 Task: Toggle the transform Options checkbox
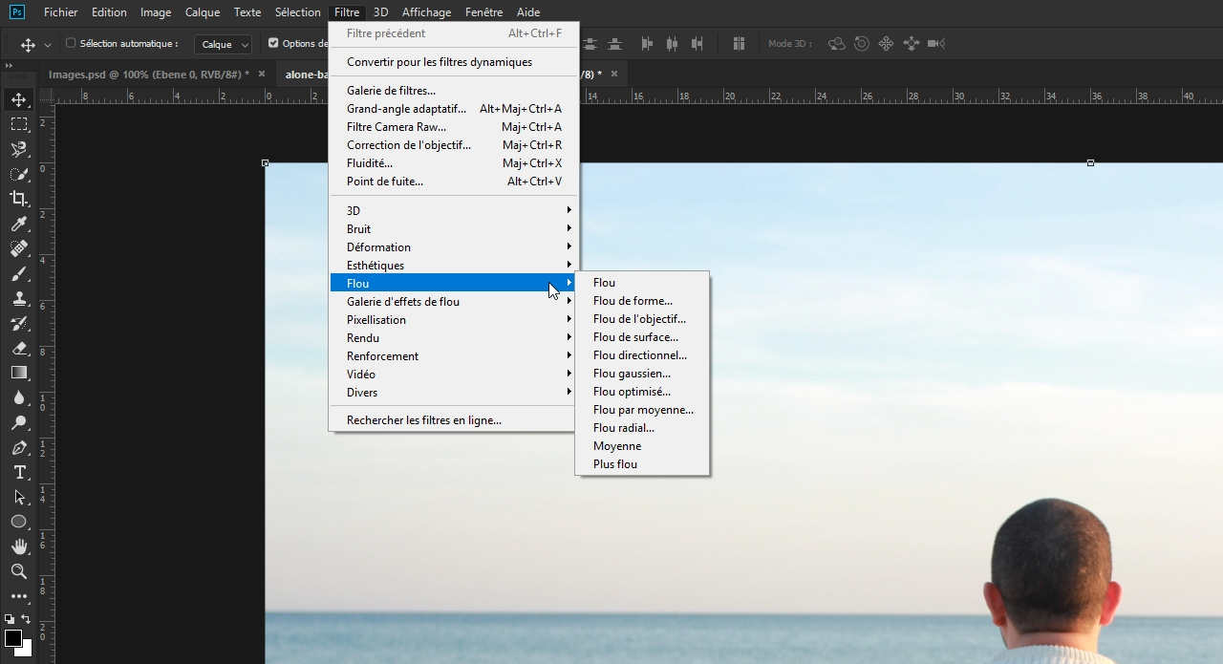[273, 43]
